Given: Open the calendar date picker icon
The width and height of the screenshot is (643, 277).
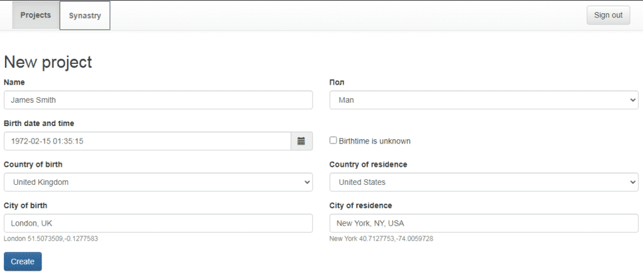Looking at the screenshot, I should [x=301, y=141].
